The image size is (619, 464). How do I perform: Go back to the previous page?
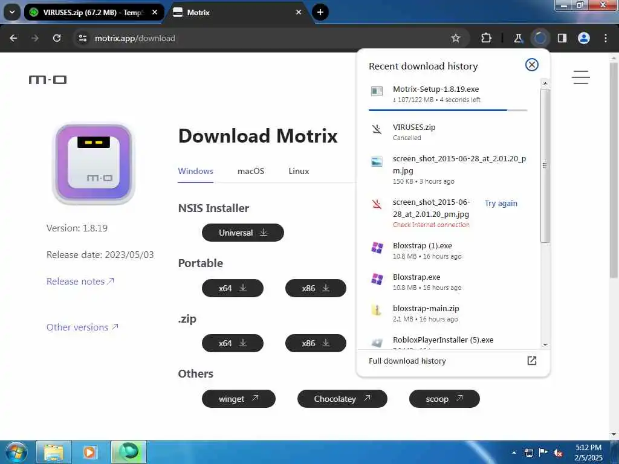(x=13, y=38)
